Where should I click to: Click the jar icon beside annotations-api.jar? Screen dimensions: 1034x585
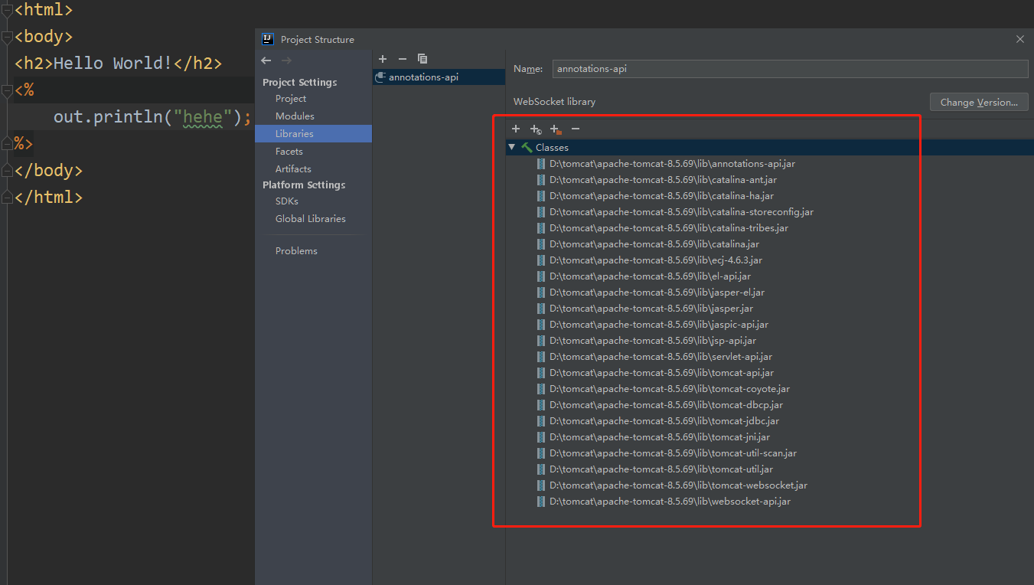pos(542,163)
